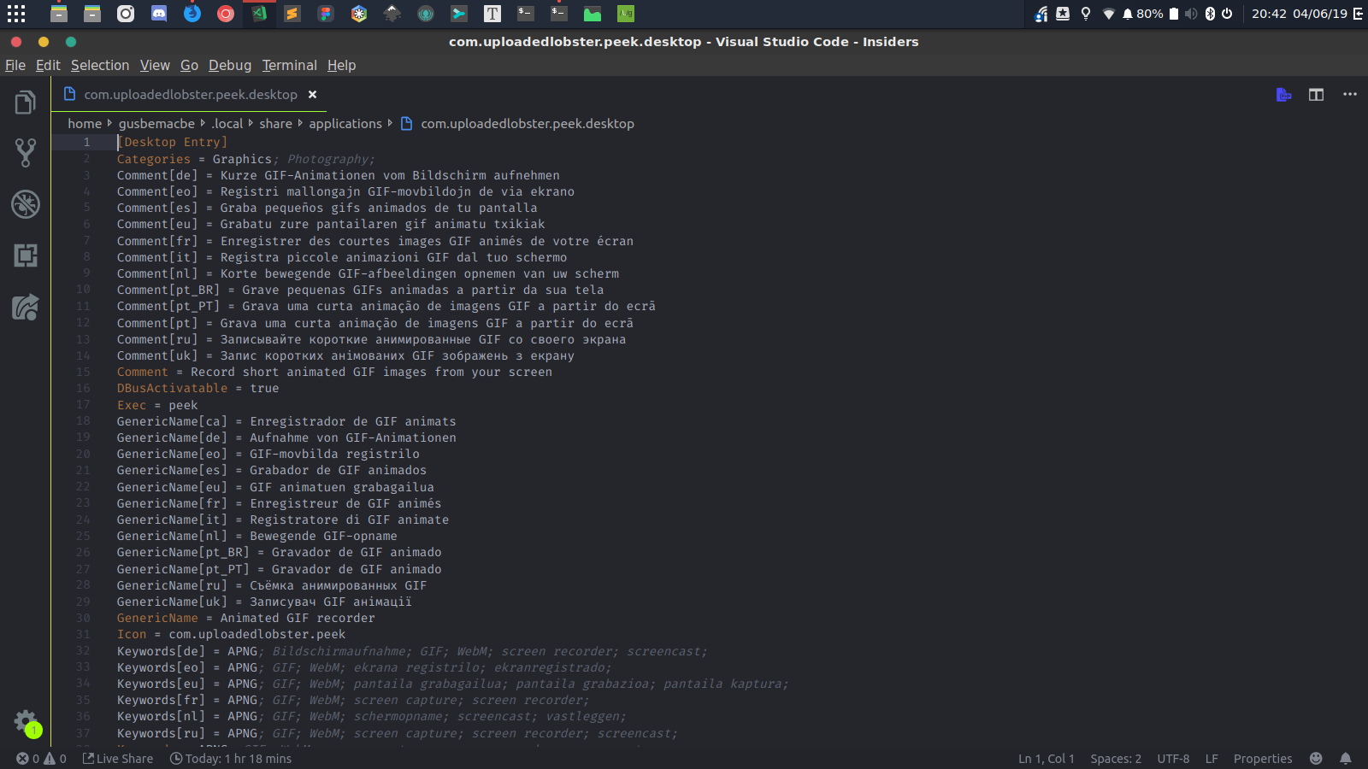Close the com.uploadedlobster.peek.desktop tab
Screen dimensions: 1368x769
tap(312, 94)
